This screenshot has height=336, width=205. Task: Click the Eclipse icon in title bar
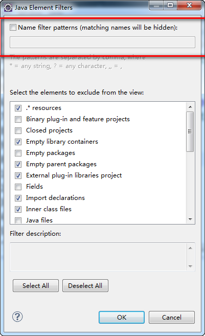coord(8,8)
